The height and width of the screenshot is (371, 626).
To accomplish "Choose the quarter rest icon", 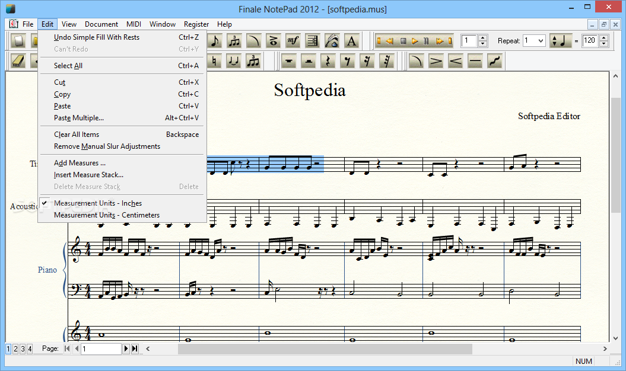I will 328,61.
